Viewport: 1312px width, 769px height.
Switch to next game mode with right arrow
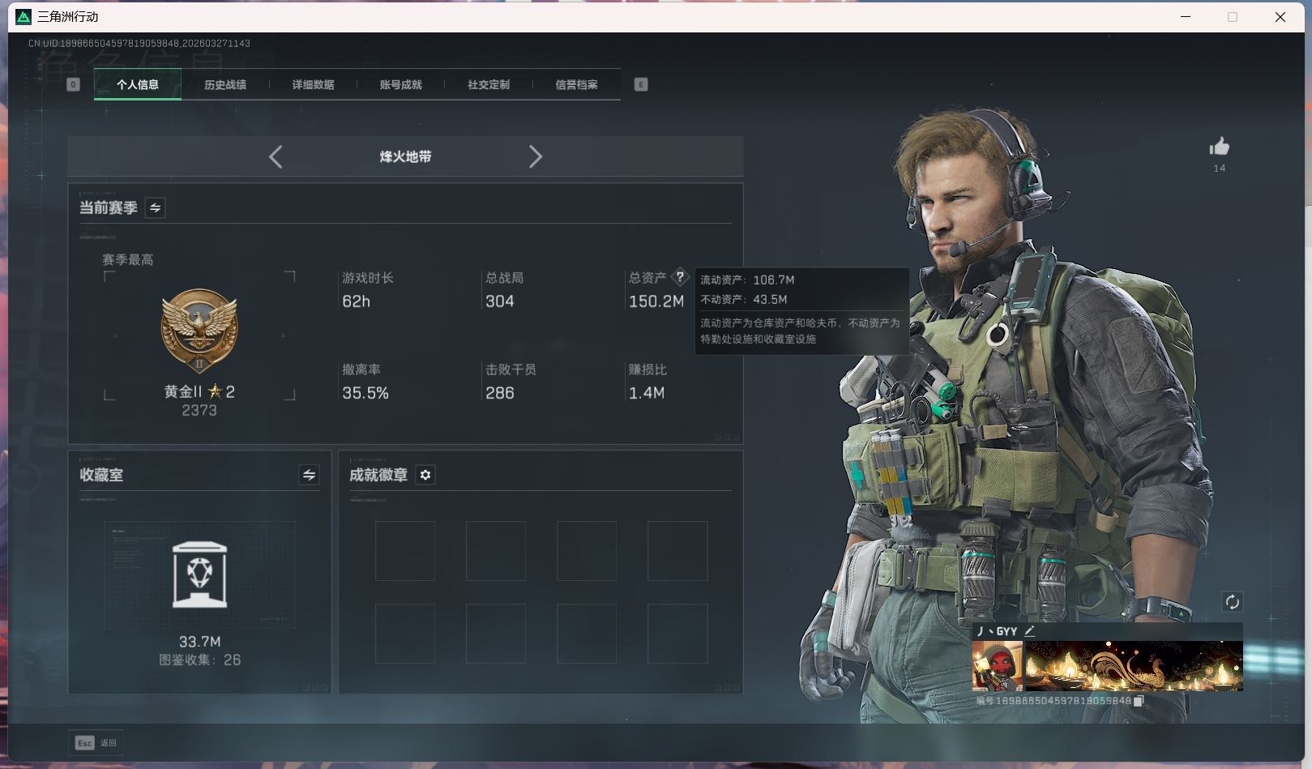[535, 156]
